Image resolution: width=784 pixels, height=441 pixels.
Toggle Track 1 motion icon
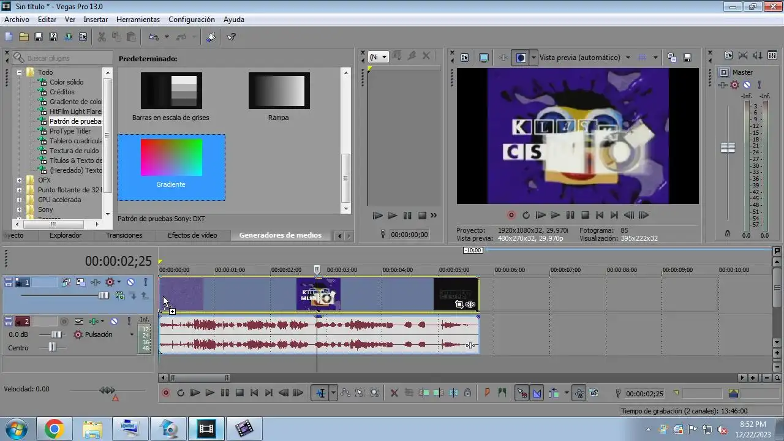[80, 282]
